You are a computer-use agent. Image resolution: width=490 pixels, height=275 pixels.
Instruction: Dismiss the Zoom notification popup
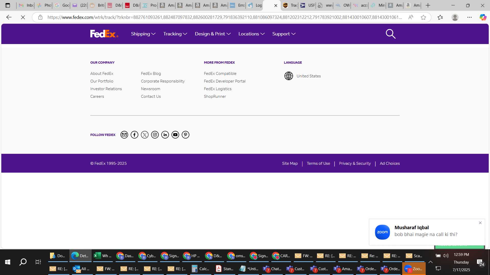click(x=480, y=223)
